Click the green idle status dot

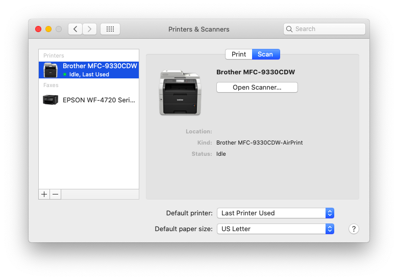[x=65, y=74]
